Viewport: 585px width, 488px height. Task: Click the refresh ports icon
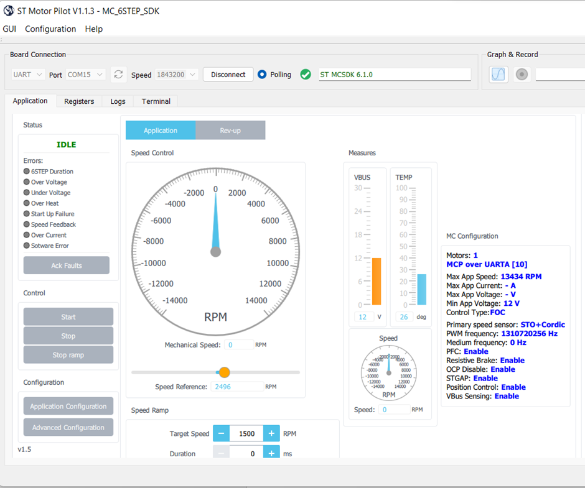click(119, 75)
